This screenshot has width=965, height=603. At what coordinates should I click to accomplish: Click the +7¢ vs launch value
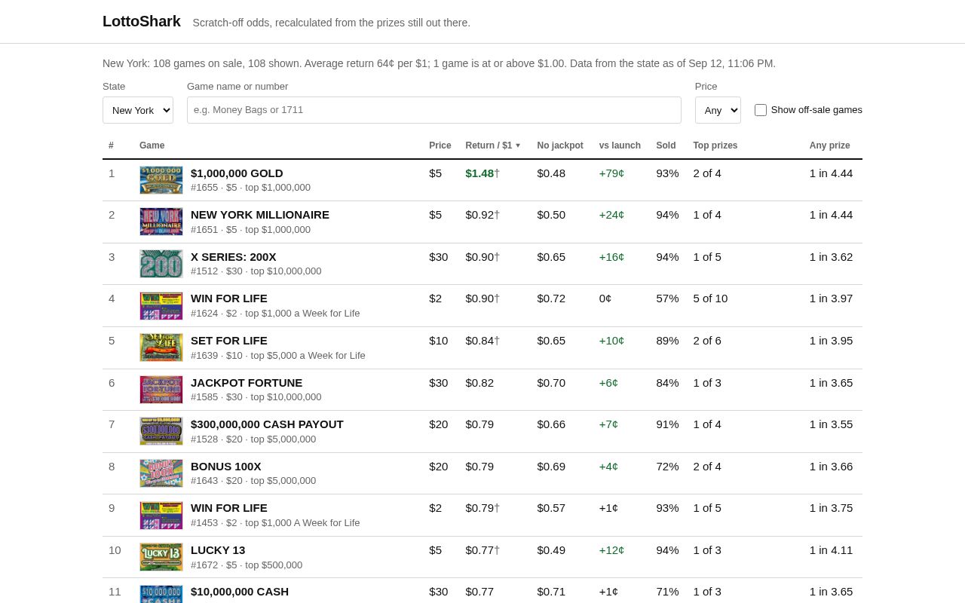[x=608, y=424]
